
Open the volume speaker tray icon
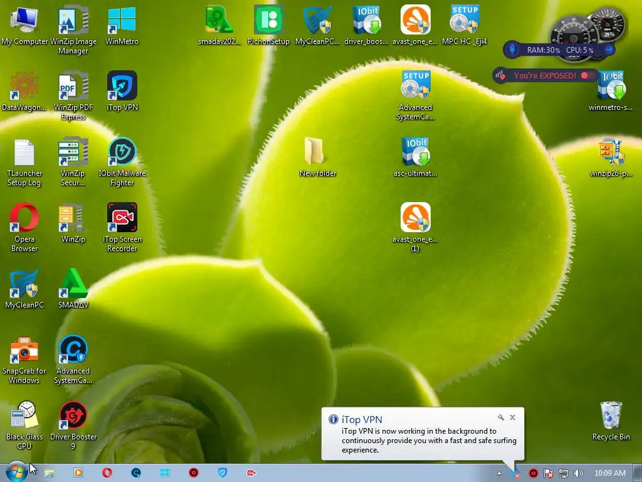[x=579, y=473]
